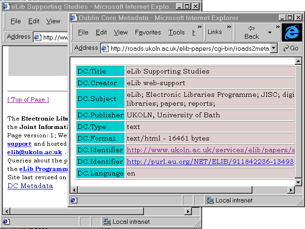Follow the Top of Page link
This screenshot has height=229, width=305.
click(x=28, y=100)
